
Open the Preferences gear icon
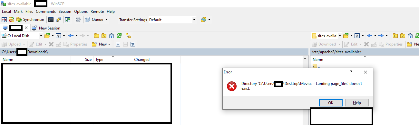pos(78,20)
